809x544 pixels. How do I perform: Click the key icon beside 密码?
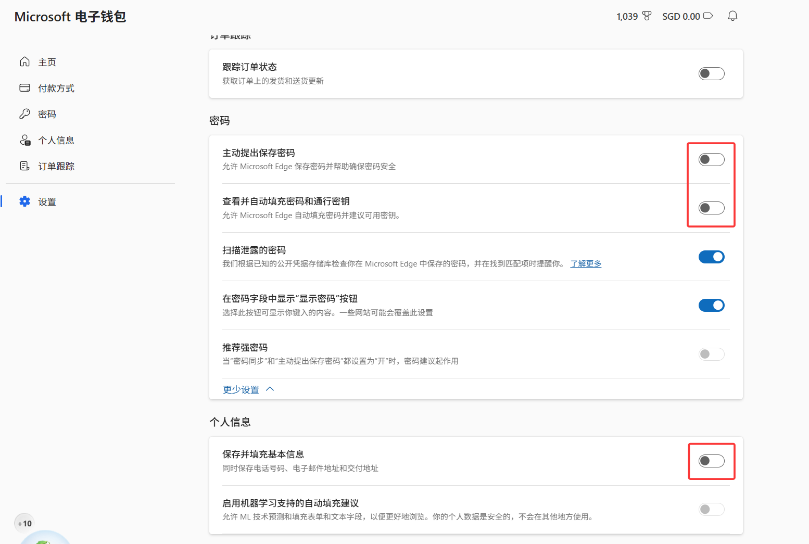point(24,114)
